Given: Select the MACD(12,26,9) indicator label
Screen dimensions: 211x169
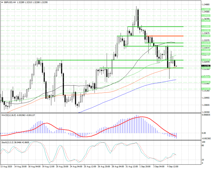Looking at the screenshot, I should coord(9,115).
